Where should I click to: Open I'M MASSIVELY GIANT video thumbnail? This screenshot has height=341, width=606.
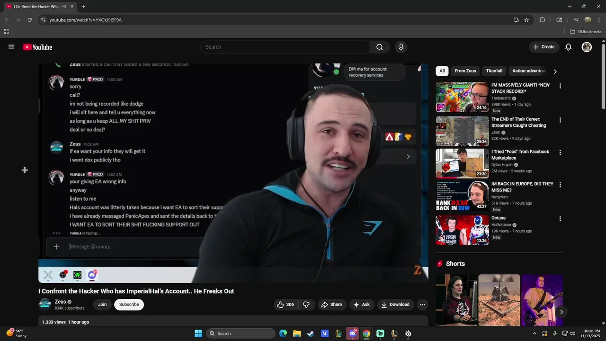point(462,97)
